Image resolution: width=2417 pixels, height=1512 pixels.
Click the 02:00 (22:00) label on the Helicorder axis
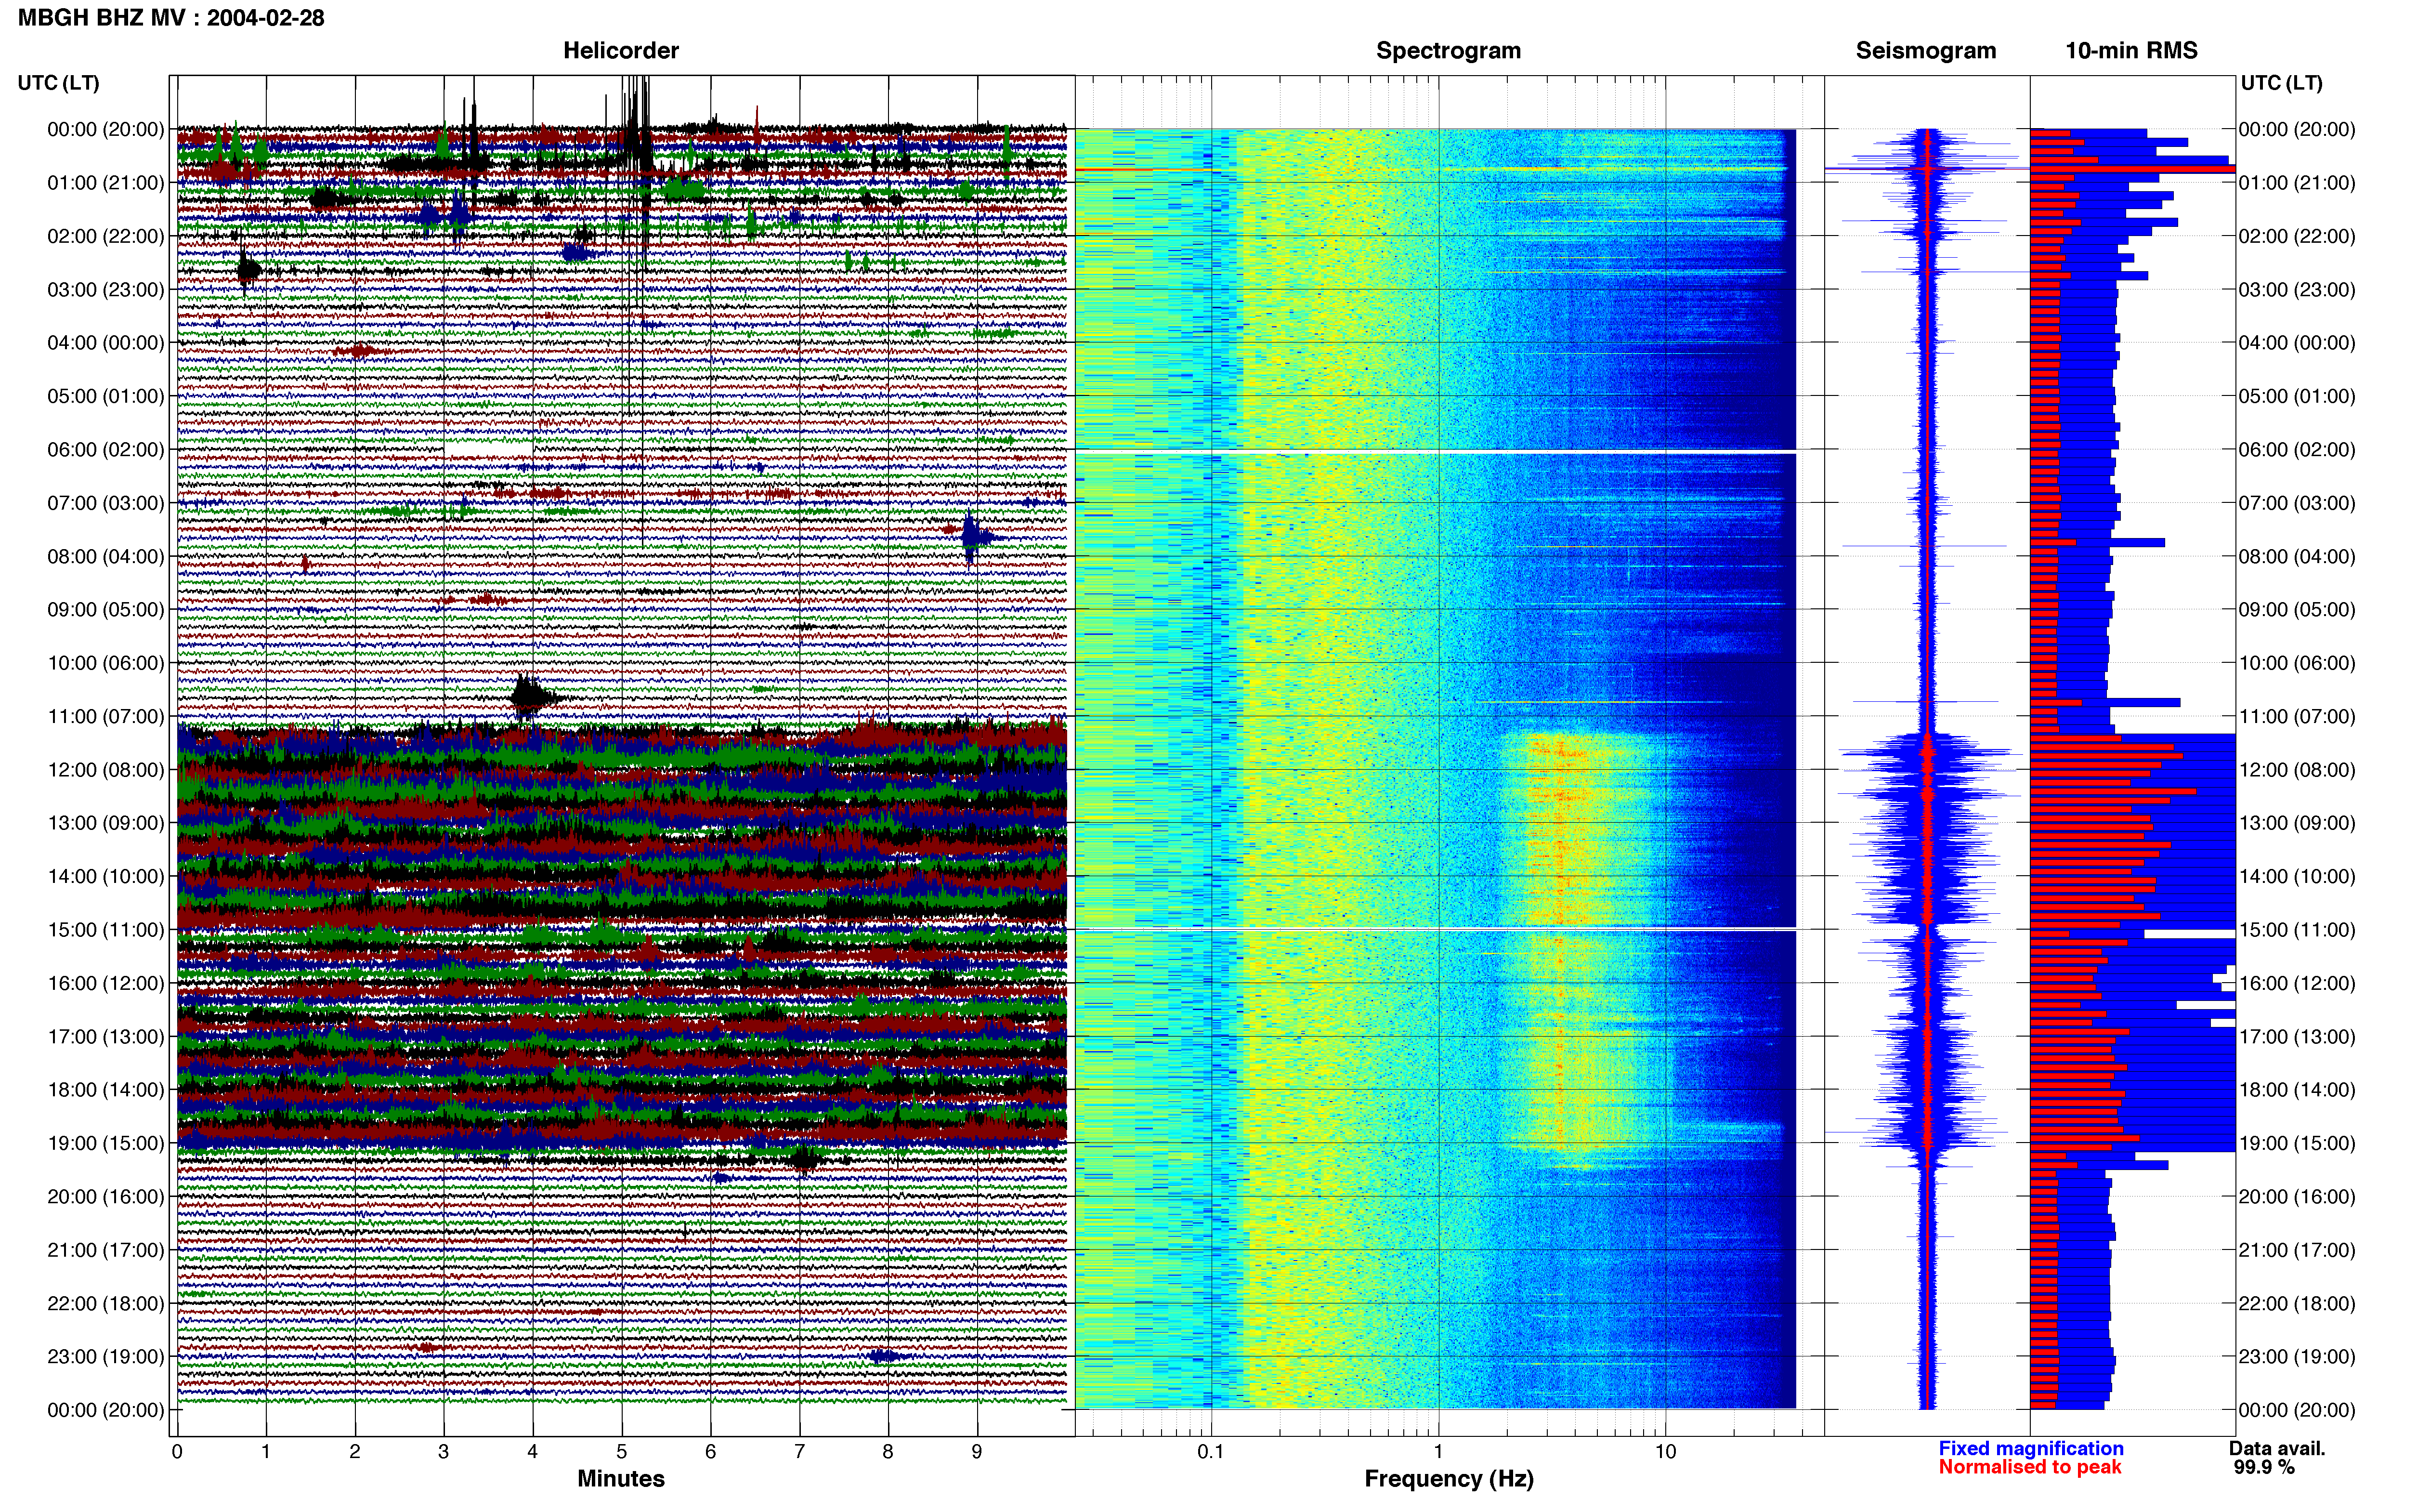(105, 236)
